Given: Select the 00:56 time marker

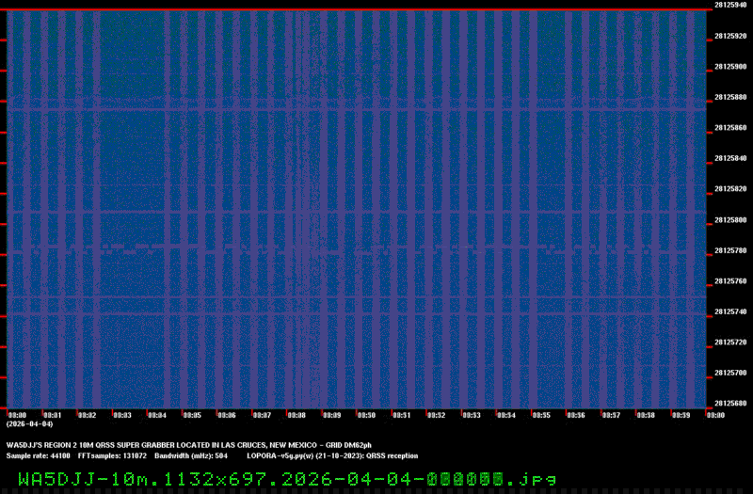Looking at the screenshot, I should click(x=575, y=415).
